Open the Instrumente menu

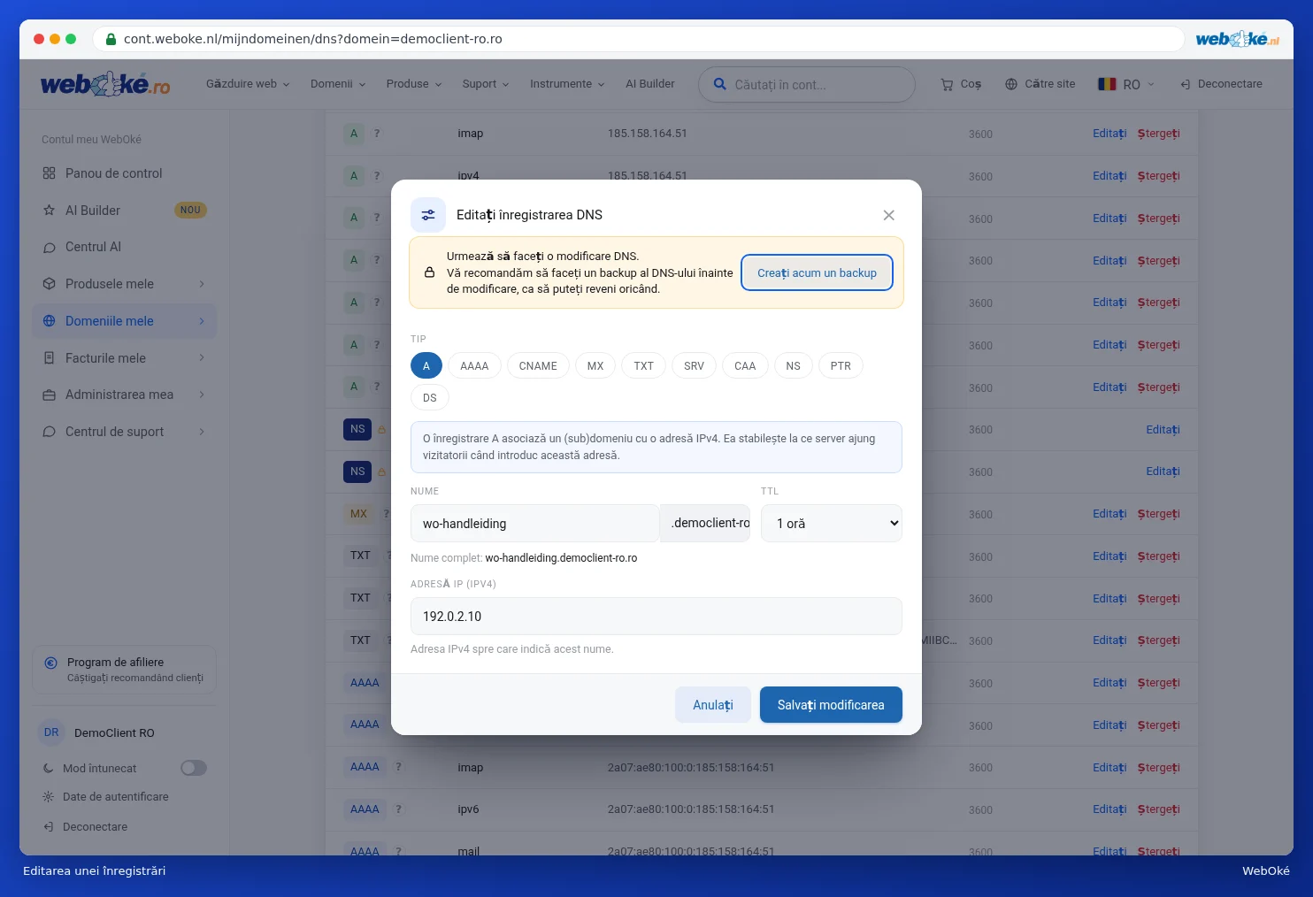coord(567,84)
